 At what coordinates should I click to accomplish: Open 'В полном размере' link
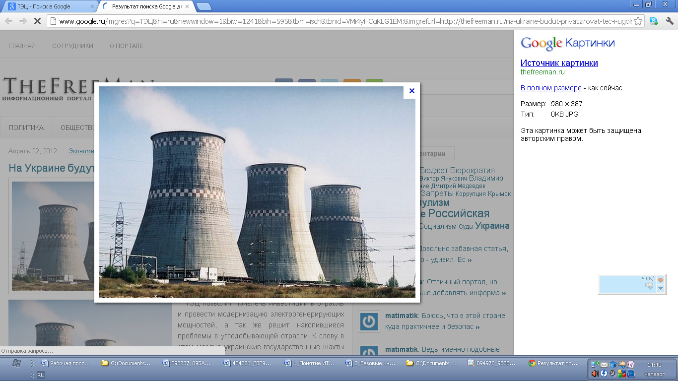[551, 88]
